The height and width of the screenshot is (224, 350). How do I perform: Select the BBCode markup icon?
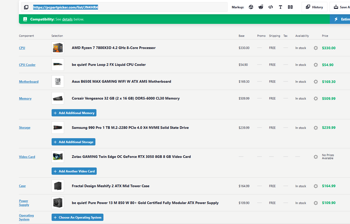pos(290,7)
